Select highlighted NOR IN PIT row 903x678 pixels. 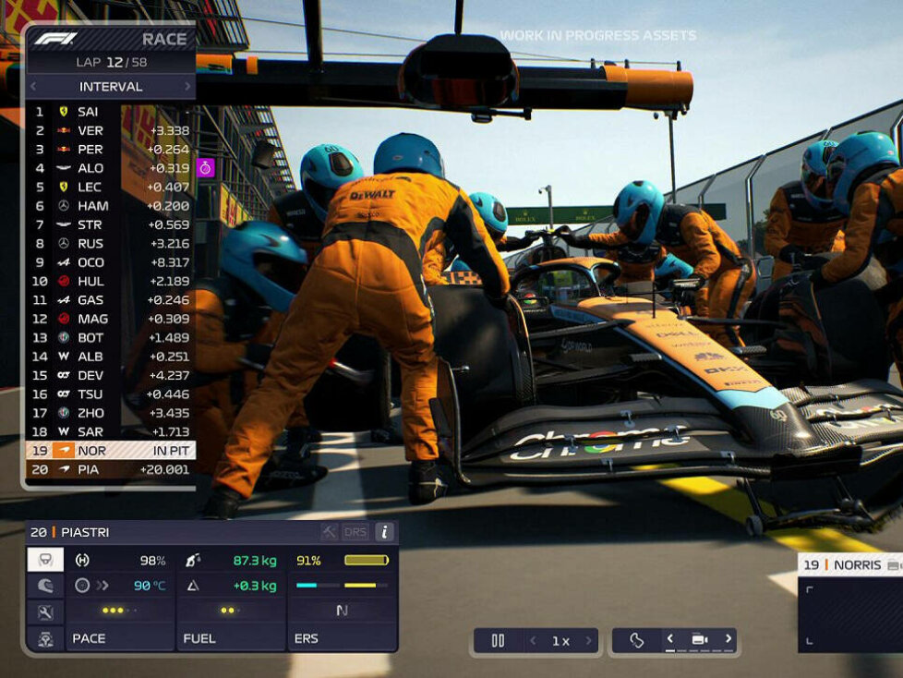(x=111, y=451)
